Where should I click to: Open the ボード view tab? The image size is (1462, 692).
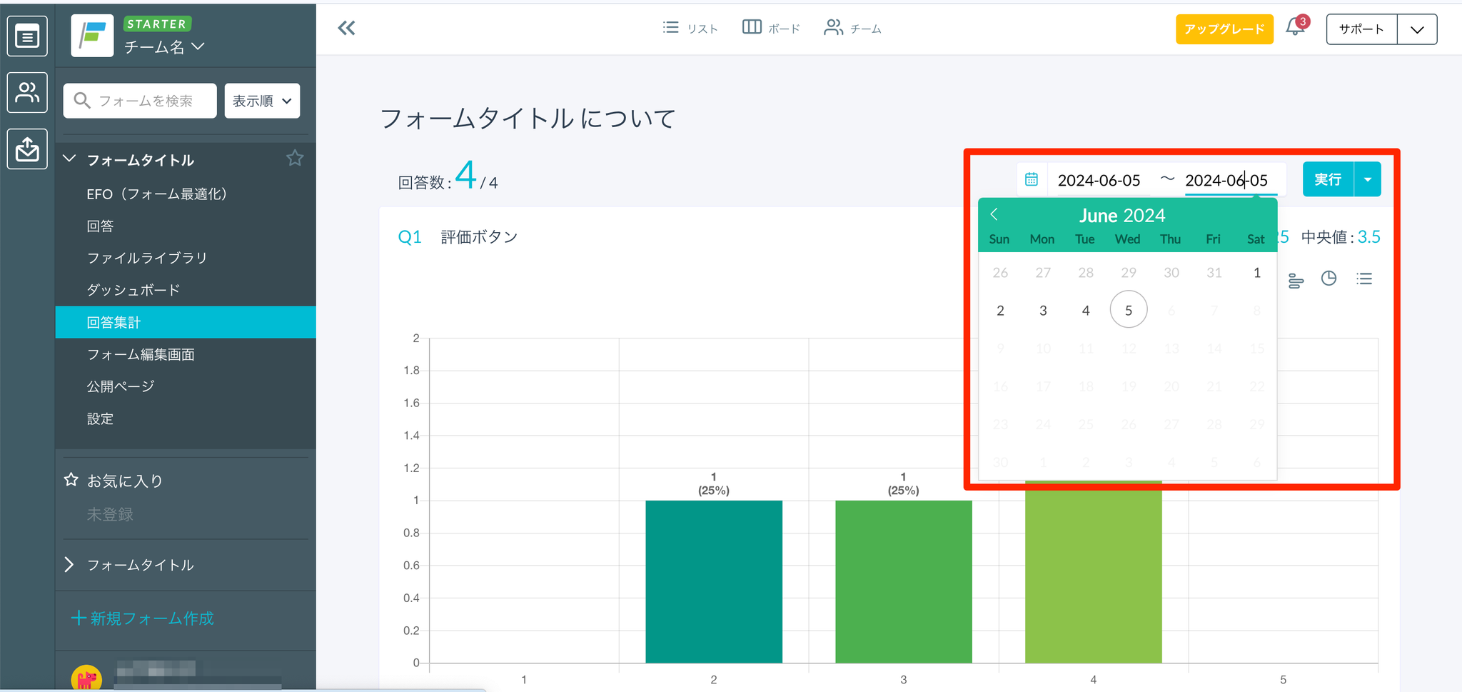[771, 29]
